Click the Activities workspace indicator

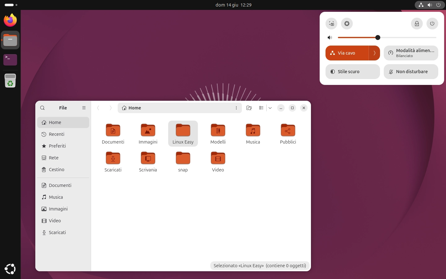click(11, 5)
